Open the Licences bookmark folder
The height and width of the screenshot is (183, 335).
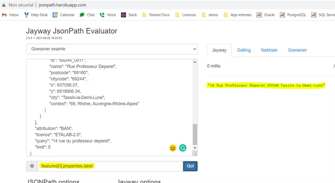point(186,15)
